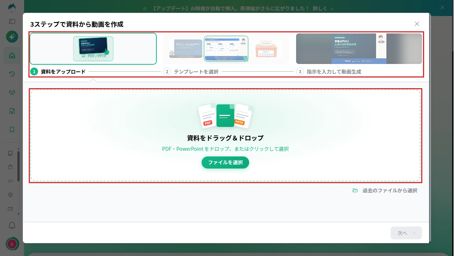Open the code brackets icon

click(x=10, y=181)
